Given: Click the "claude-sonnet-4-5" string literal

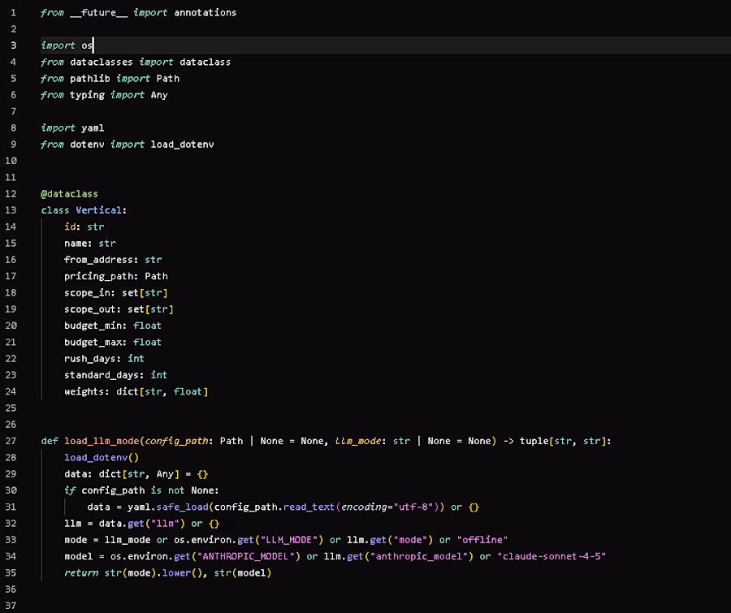Looking at the screenshot, I should 551,556.
